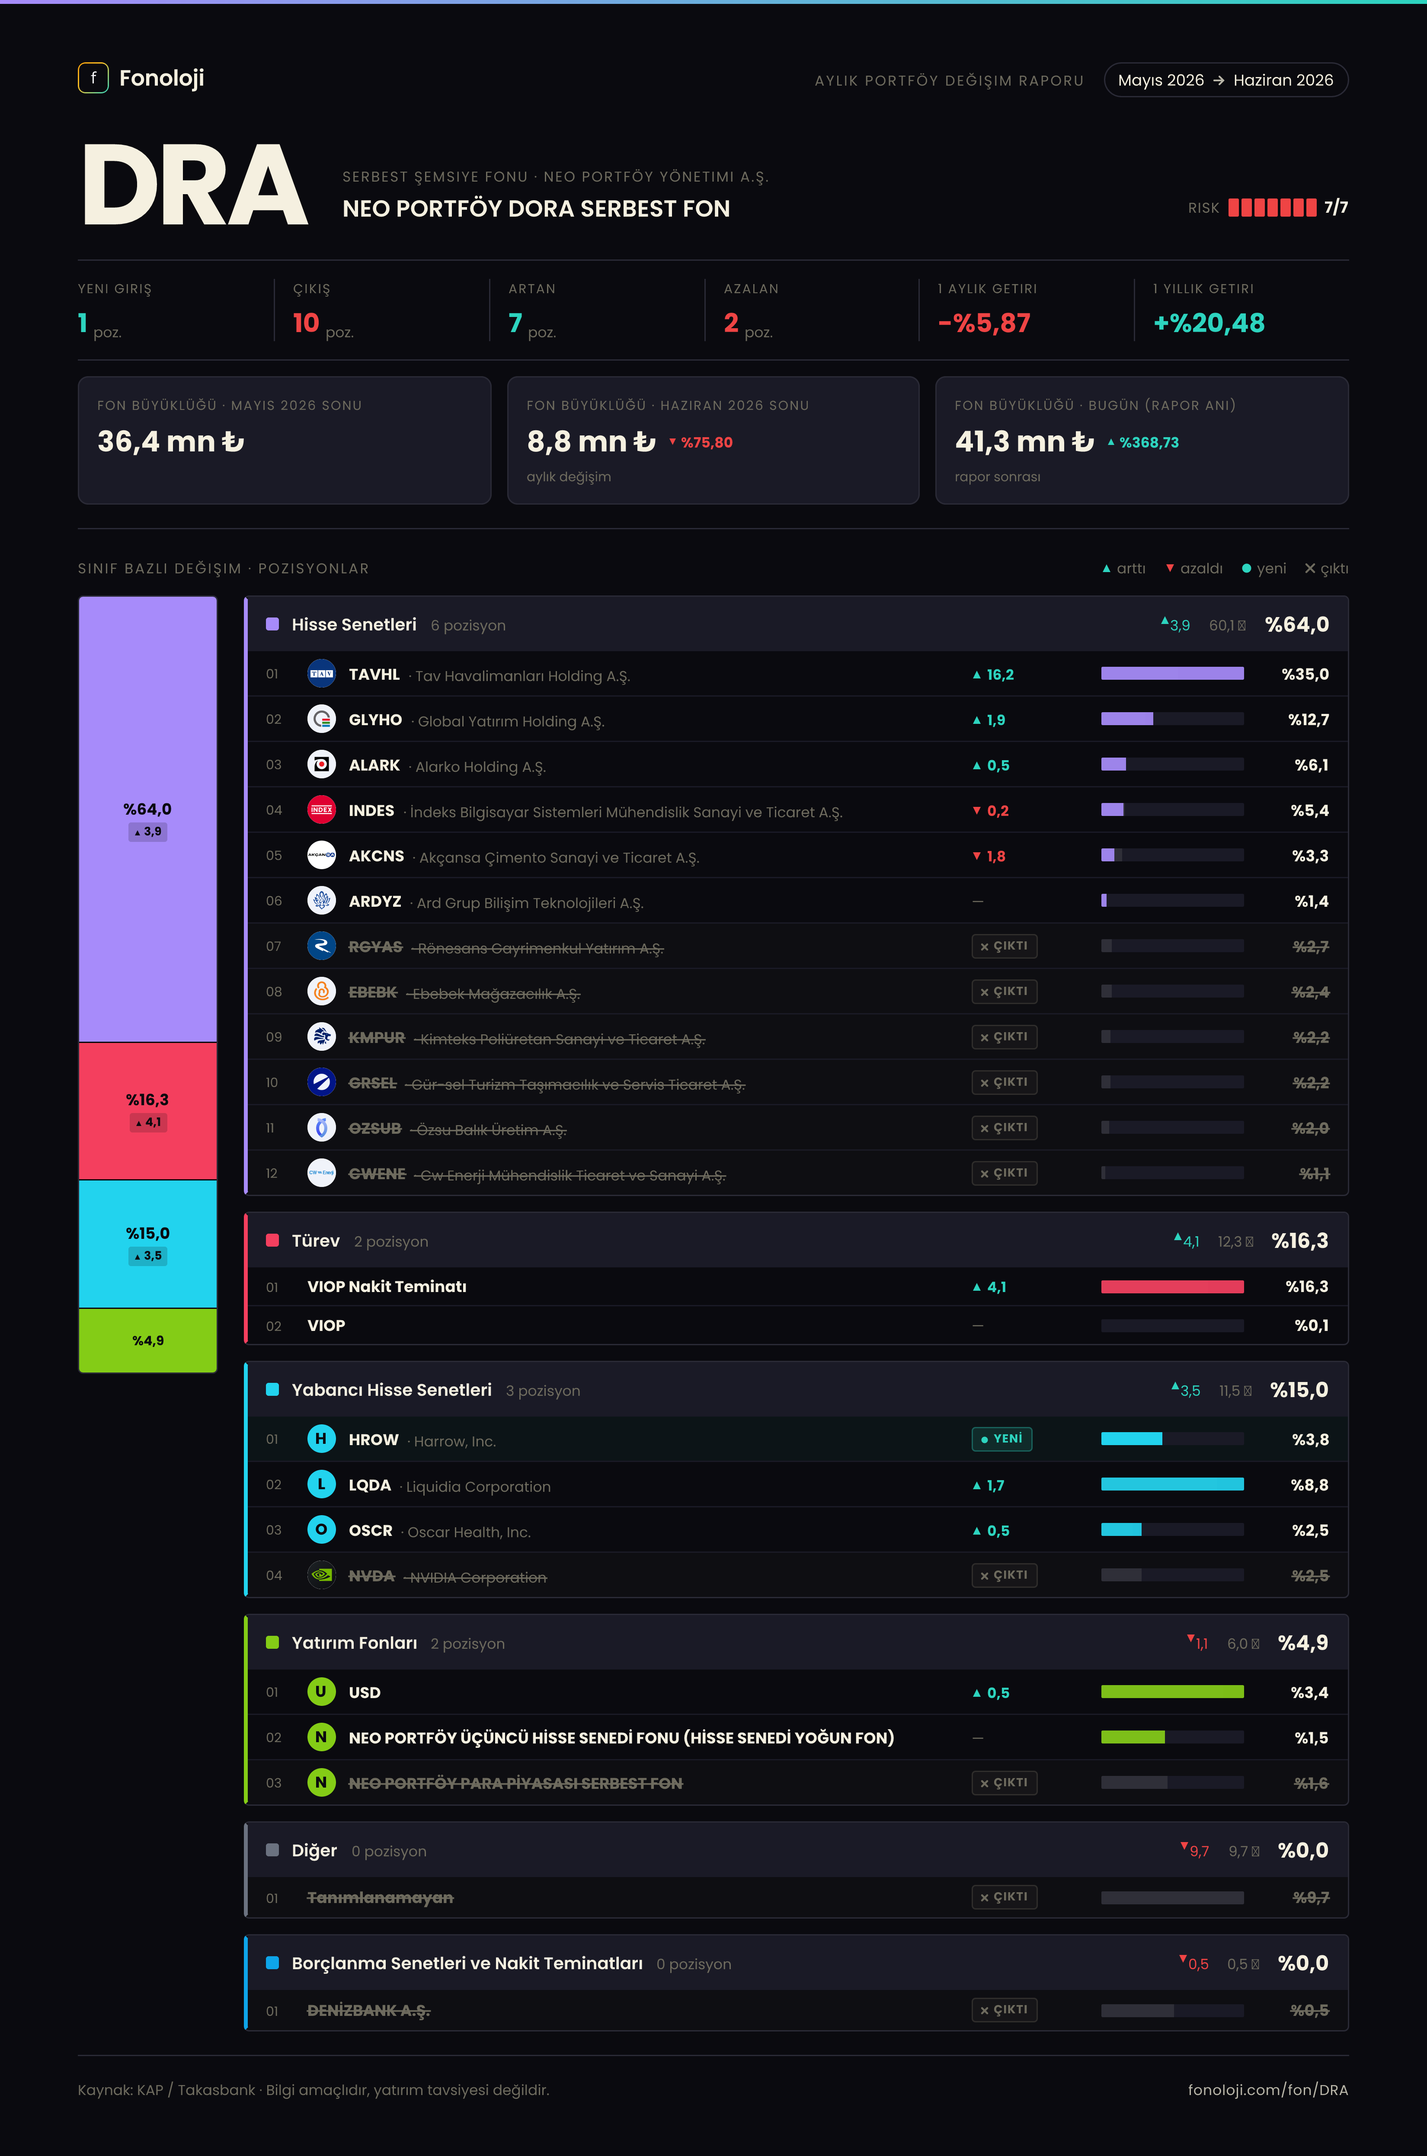Click the Haziran 2026 fund size card

713,441
